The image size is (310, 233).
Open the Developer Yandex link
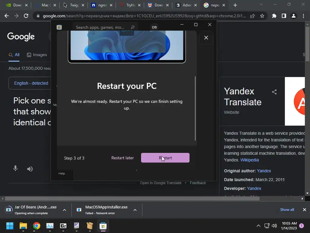(254, 188)
